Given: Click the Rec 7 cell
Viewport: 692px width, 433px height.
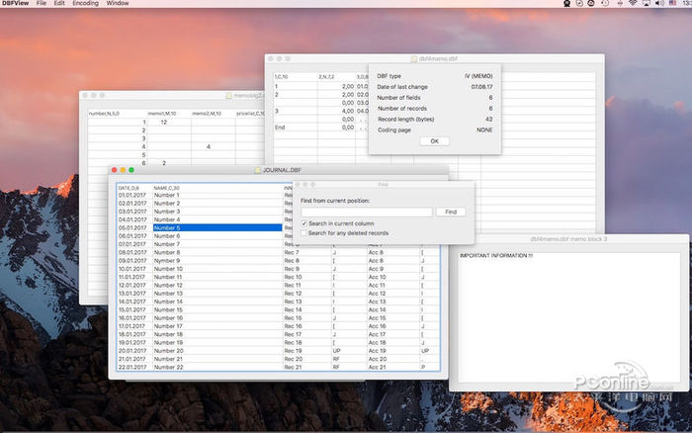Looking at the screenshot, I should 307,252.
